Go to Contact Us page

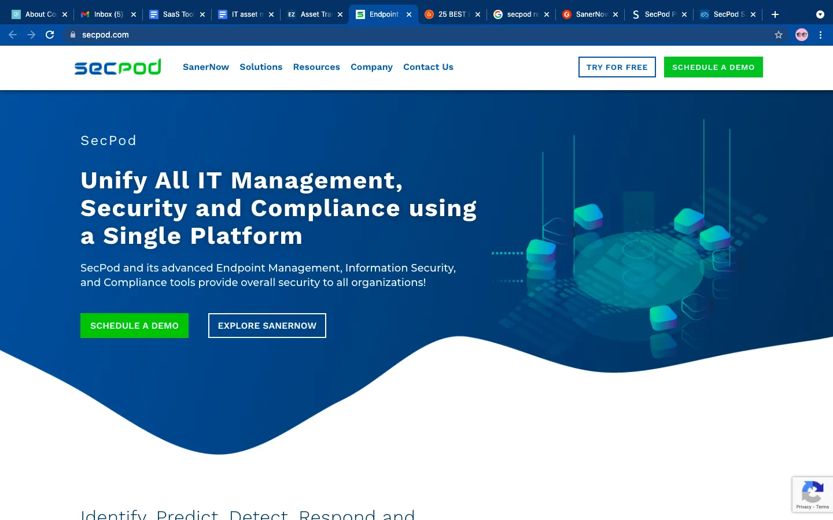(428, 67)
